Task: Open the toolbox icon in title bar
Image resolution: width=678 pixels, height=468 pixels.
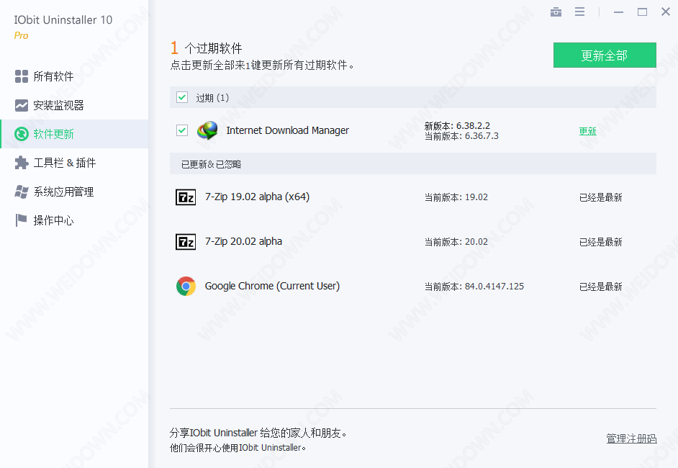Action: tap(556, 12)
